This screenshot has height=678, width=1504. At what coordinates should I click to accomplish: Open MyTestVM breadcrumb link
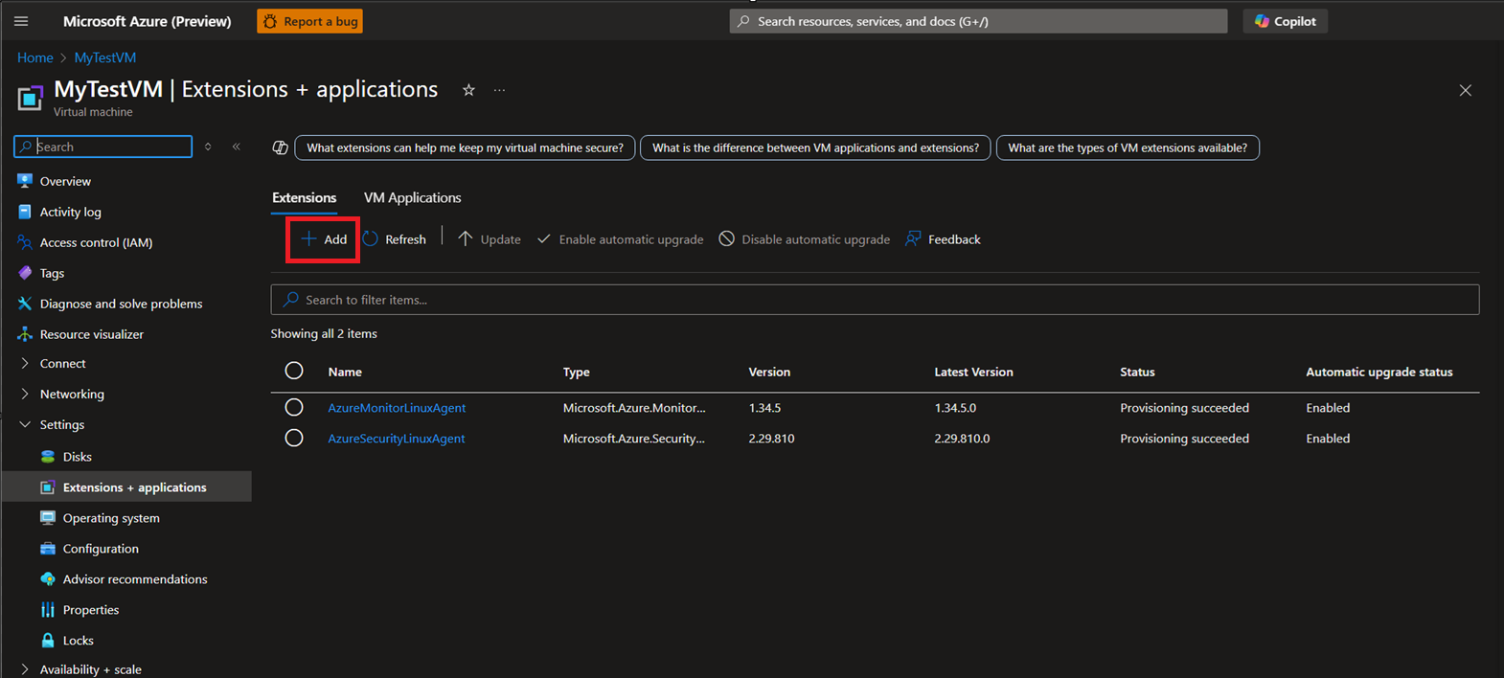[105, 57]
